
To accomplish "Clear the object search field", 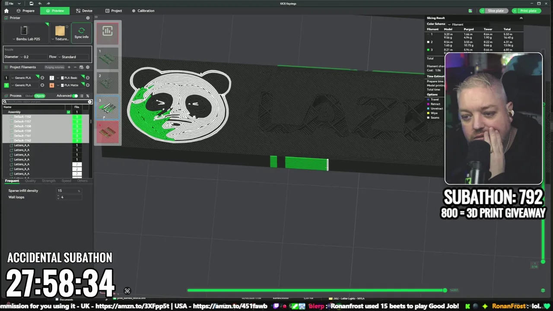I will click(90, 102).
